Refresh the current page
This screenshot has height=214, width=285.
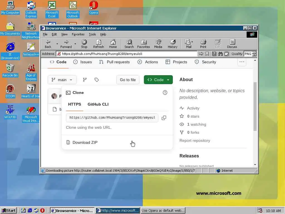99,44
